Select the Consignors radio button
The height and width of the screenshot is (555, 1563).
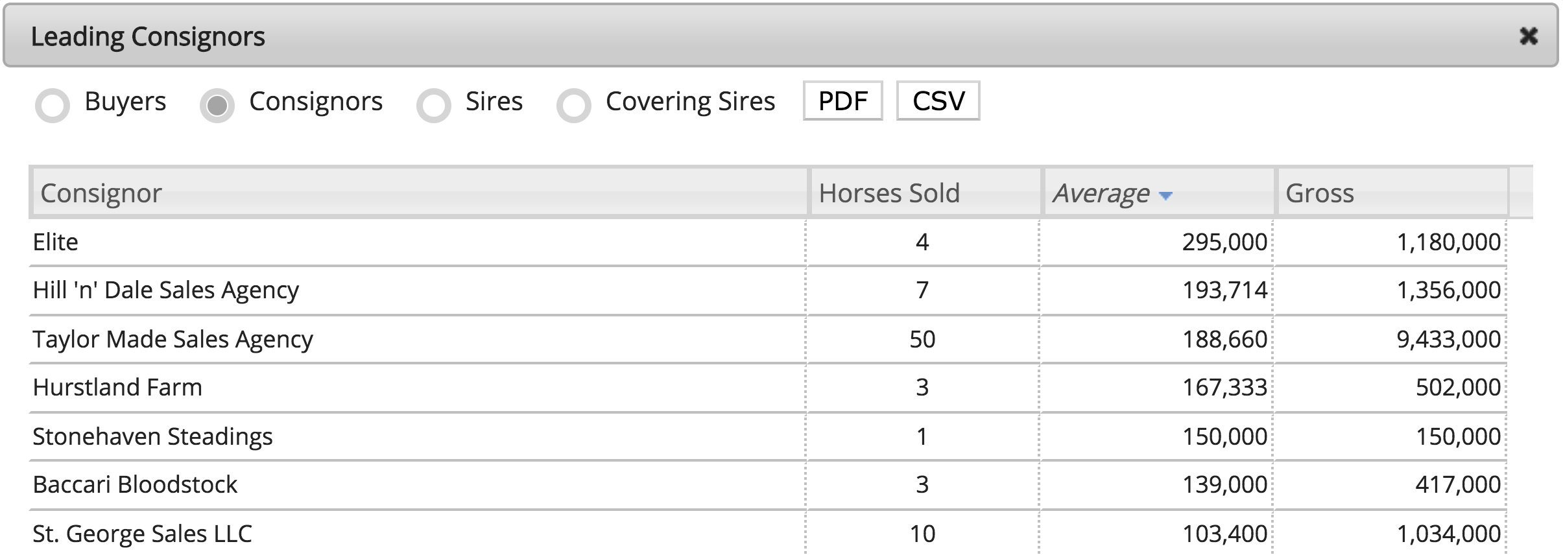click(217, 105)
